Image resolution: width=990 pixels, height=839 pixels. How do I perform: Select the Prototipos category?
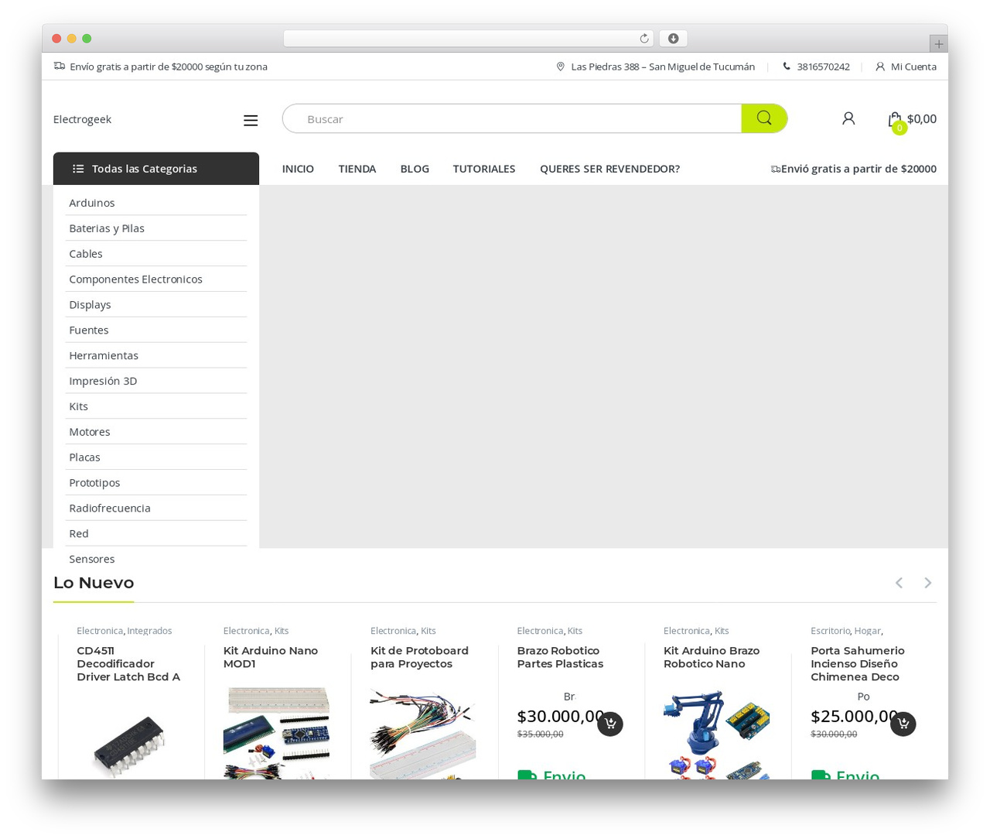(94, 483)
